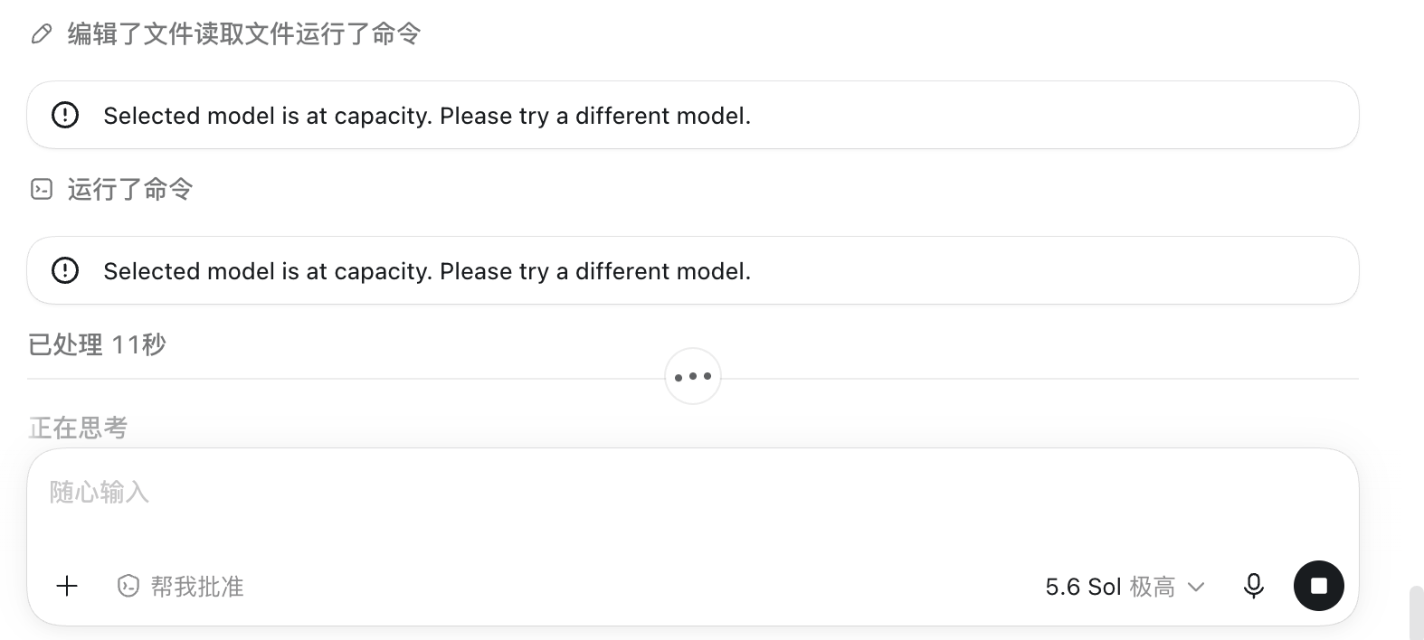Click the second capacity error message
The width and height of the screenshot is (1424, 640).
427,271
